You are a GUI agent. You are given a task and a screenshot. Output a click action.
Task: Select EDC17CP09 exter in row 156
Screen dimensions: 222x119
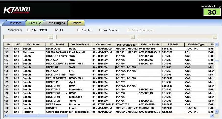click(57, 93)
